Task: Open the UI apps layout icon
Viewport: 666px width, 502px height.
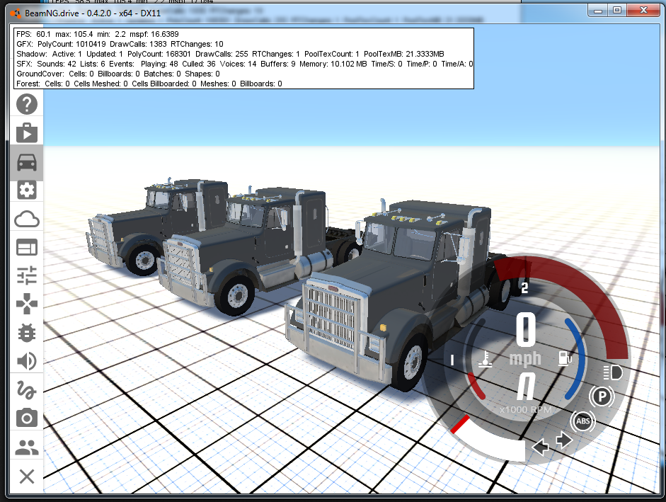Action: point(27,247)
